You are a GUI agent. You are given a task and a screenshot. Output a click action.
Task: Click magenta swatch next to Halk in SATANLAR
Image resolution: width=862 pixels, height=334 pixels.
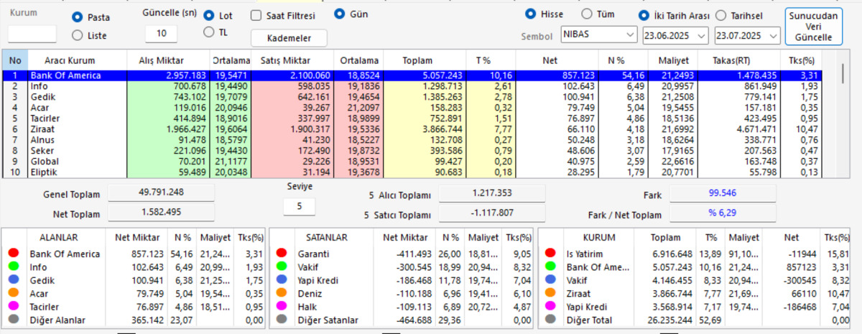(x=282, y=307)
